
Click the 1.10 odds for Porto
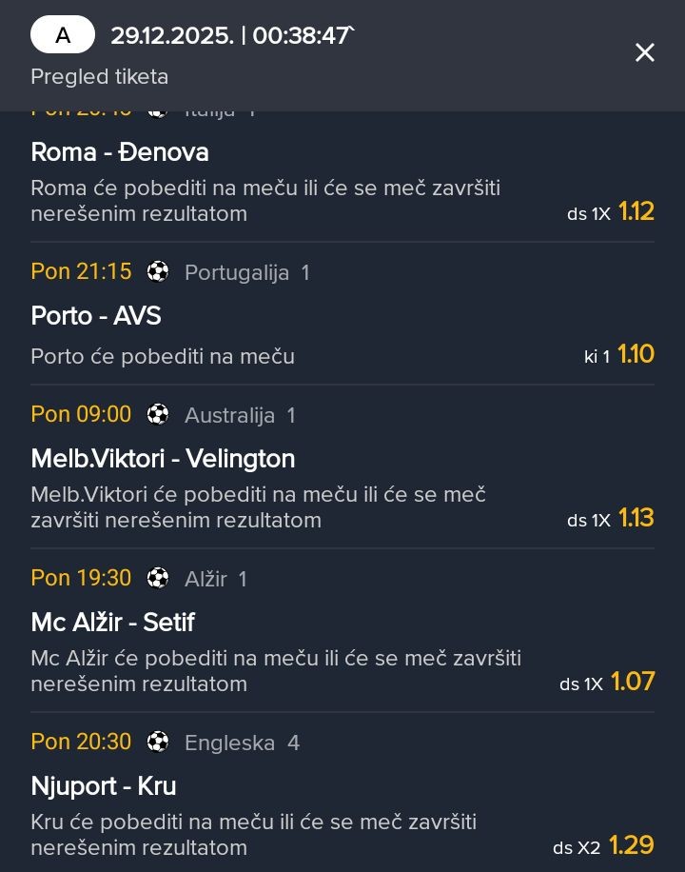636,355
